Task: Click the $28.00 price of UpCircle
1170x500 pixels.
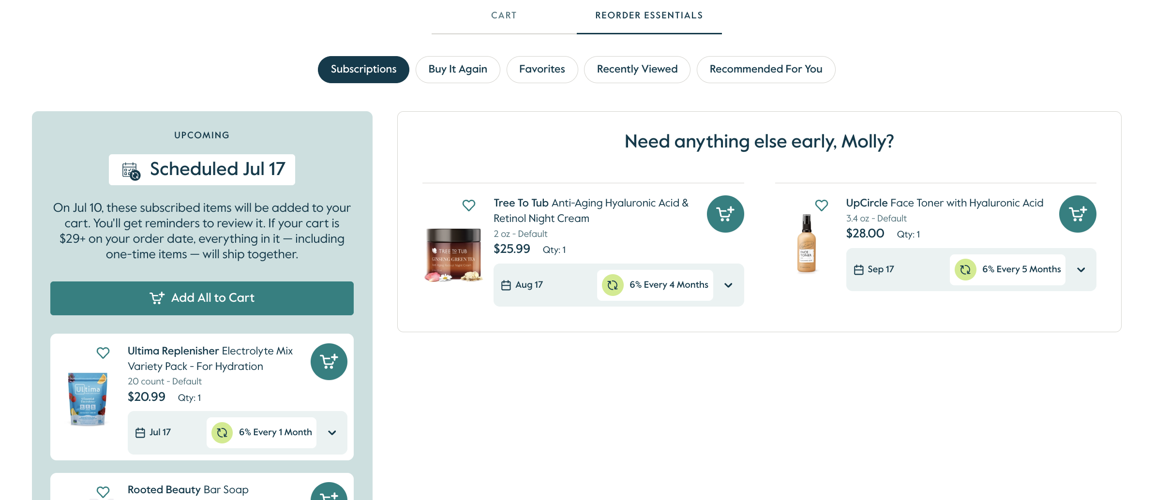Action: [x=865, y=234]
